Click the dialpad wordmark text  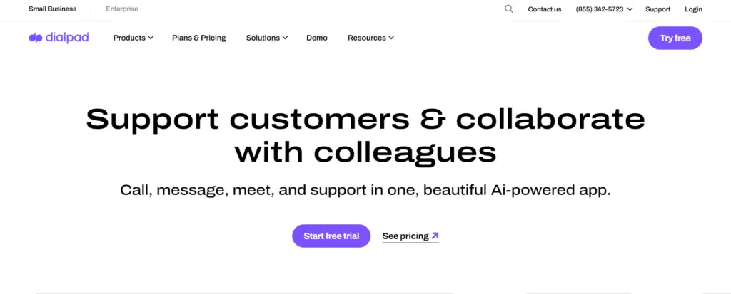pos(67,38)
